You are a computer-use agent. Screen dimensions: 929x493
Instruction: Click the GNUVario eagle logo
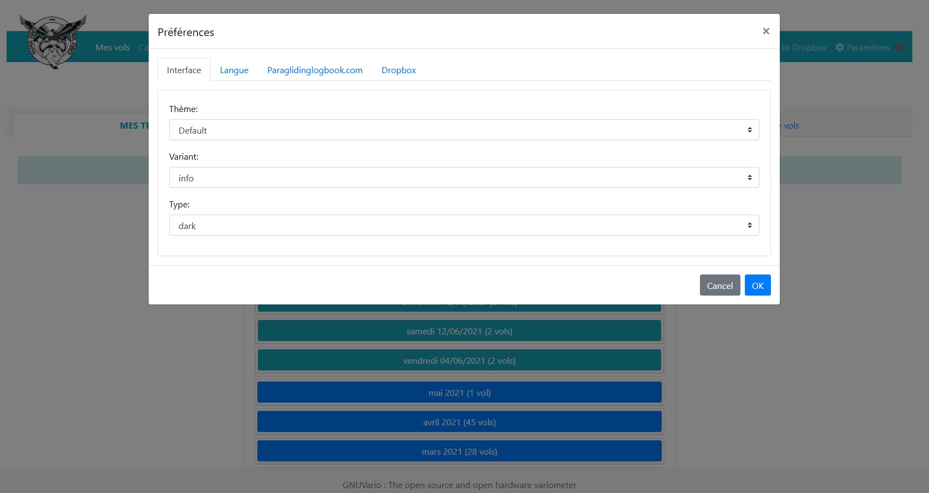53,42
